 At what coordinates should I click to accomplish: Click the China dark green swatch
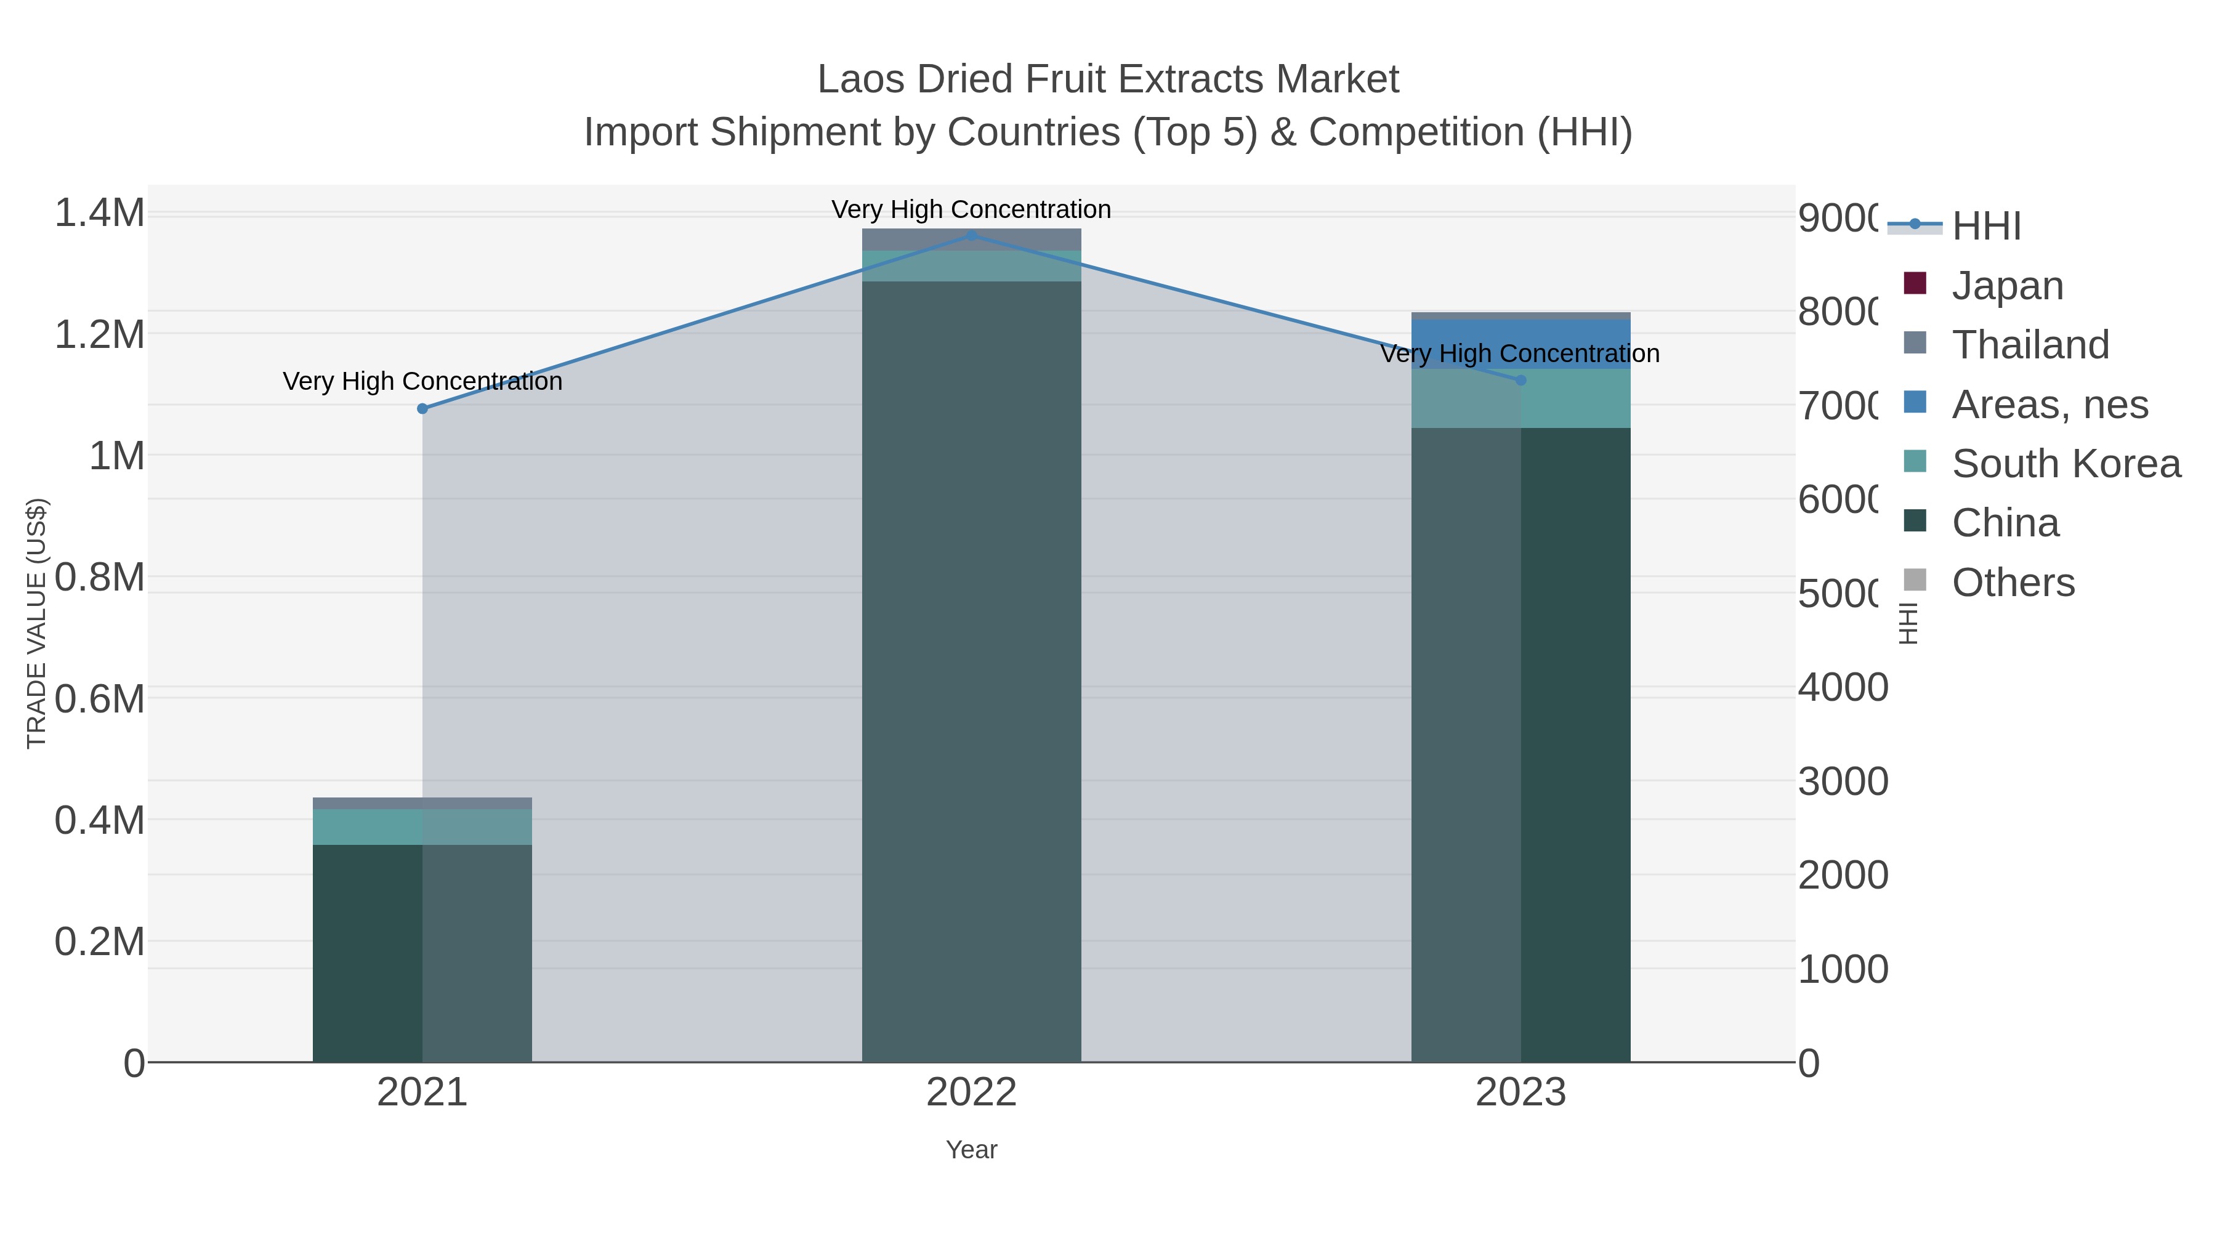1915,520
